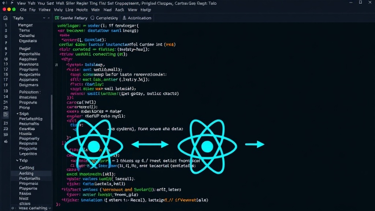375x211 pixels.
Task: Select the Kenger item in sidebar
Action: pos(25,25)
